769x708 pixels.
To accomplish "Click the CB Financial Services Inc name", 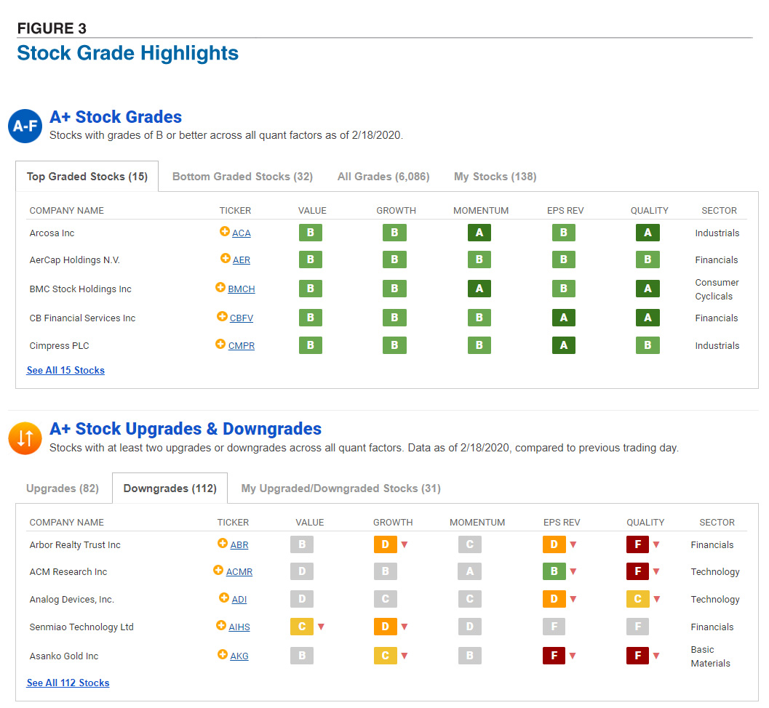I will (82, 318).
